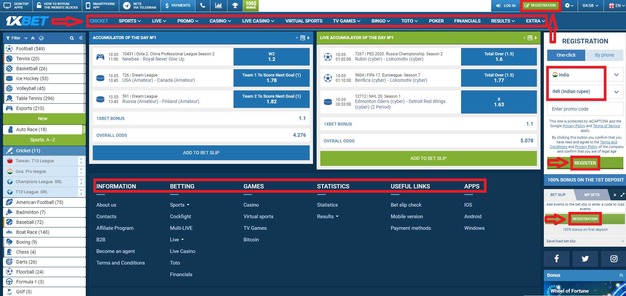626x296 pixels.
Task: Click the green REGISTER button
Action: pos(585,163)
